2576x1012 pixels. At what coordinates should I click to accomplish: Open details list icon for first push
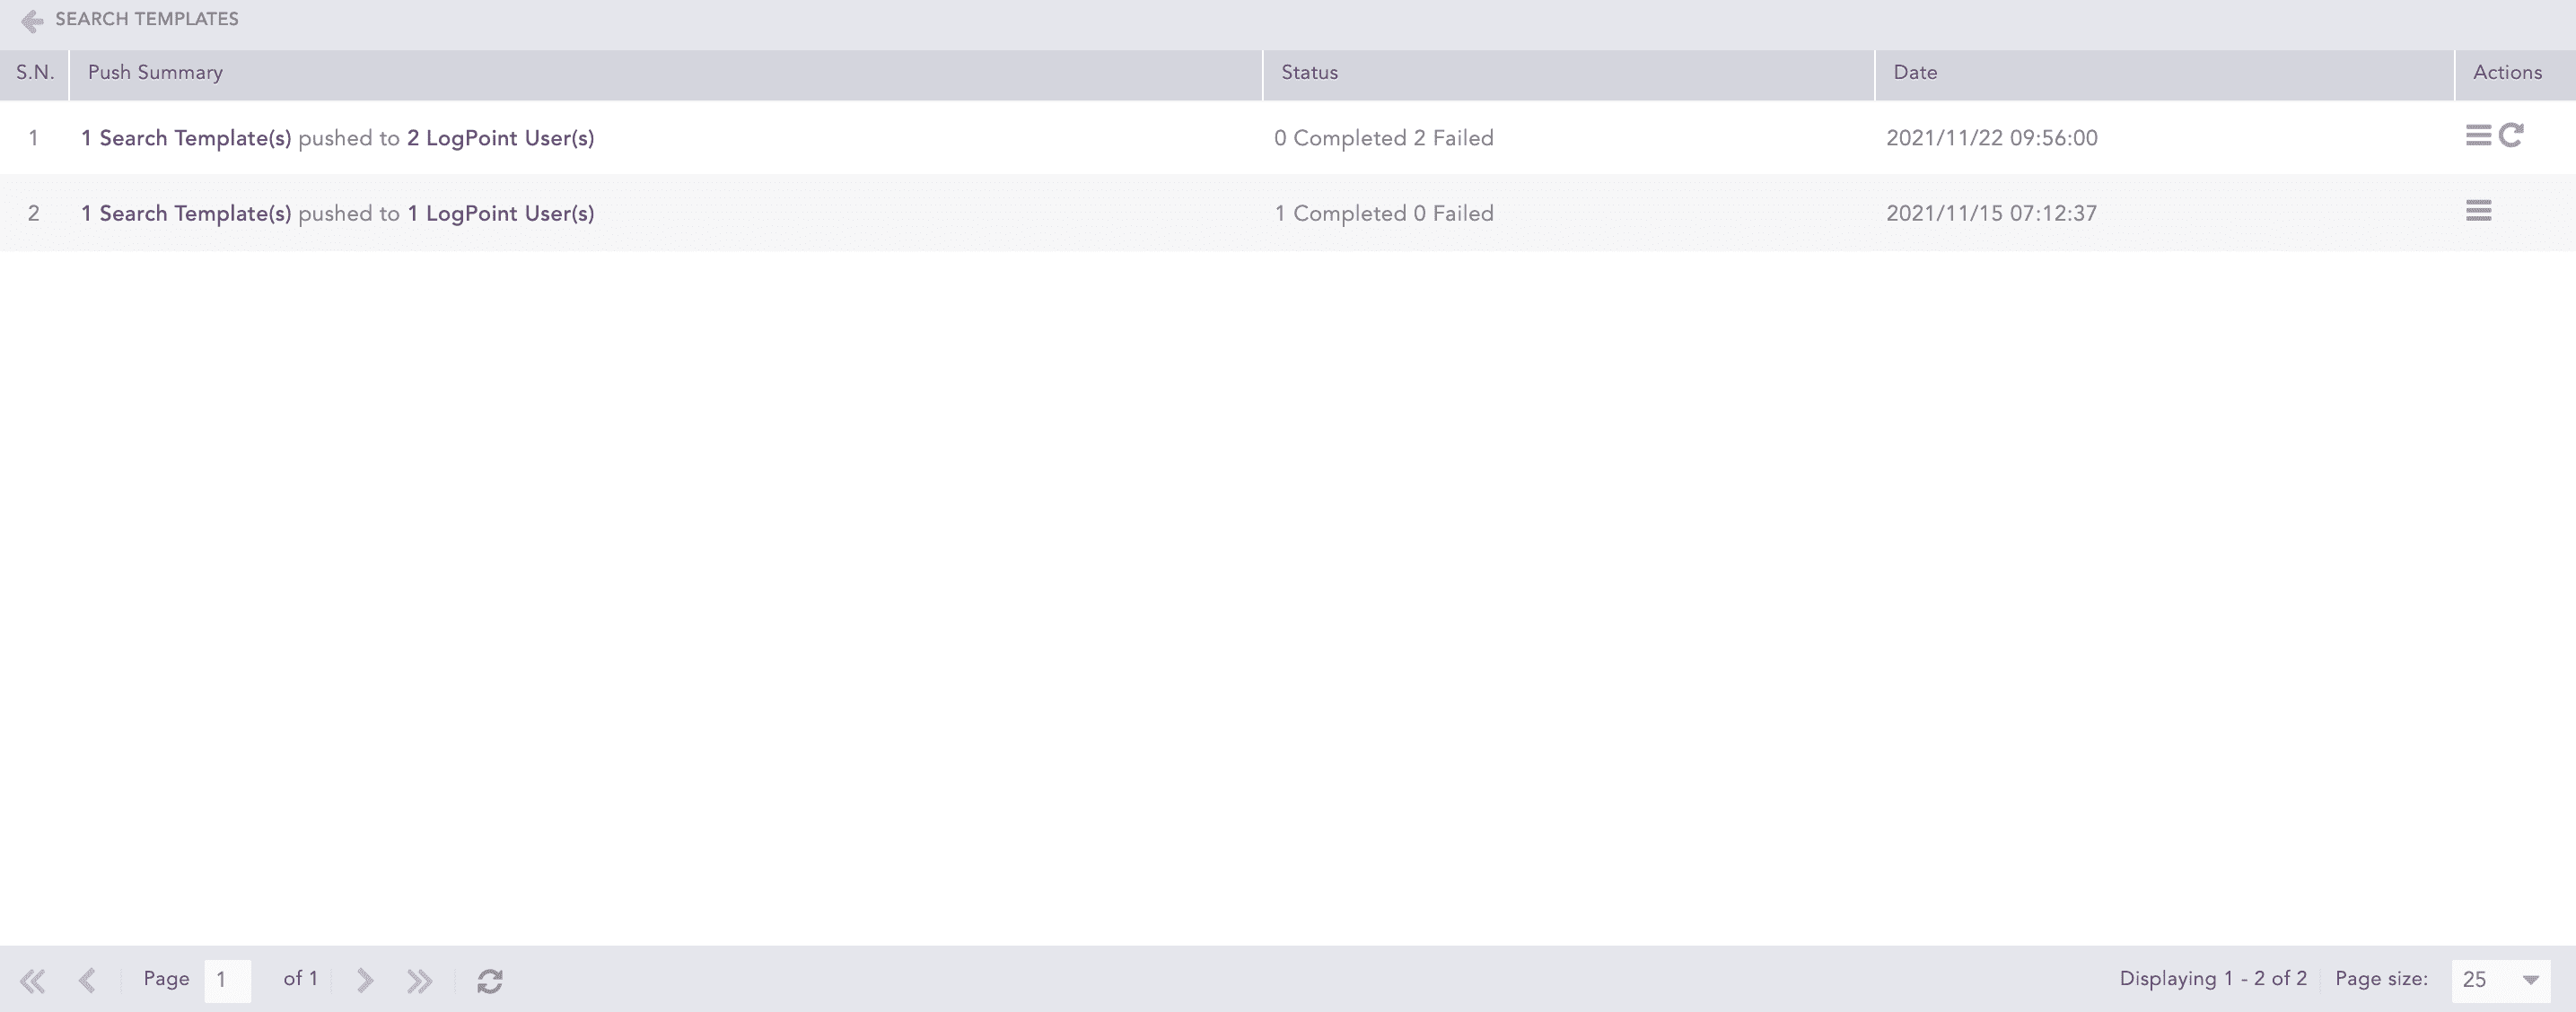point(2477,135)
